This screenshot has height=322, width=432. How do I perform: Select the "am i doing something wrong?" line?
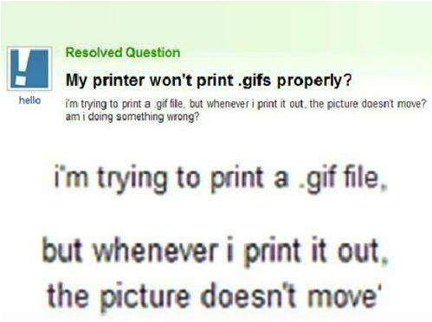(x=132, y=117)
